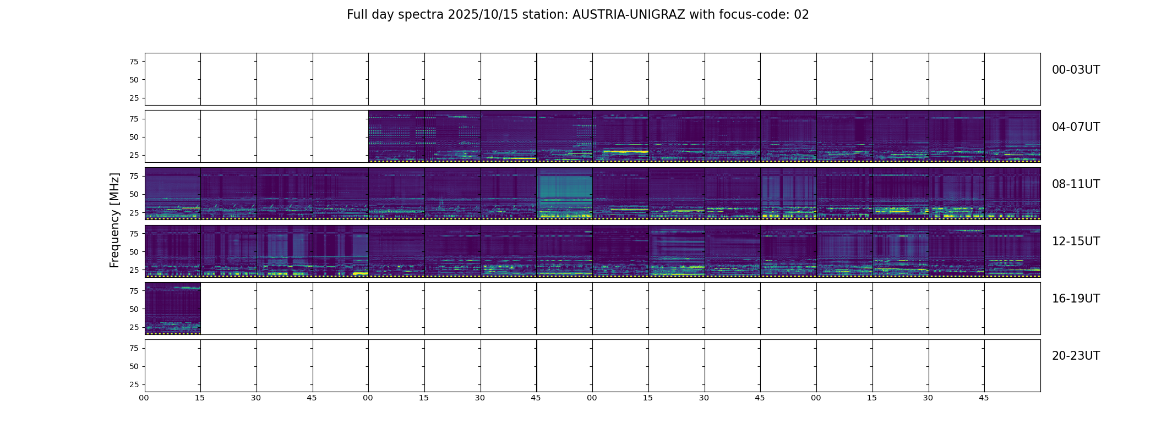Select the 12:00–12:15 UT spectrogram panel
The width and height of the screenshot is (1156, 440).
[x=172, y=251]
